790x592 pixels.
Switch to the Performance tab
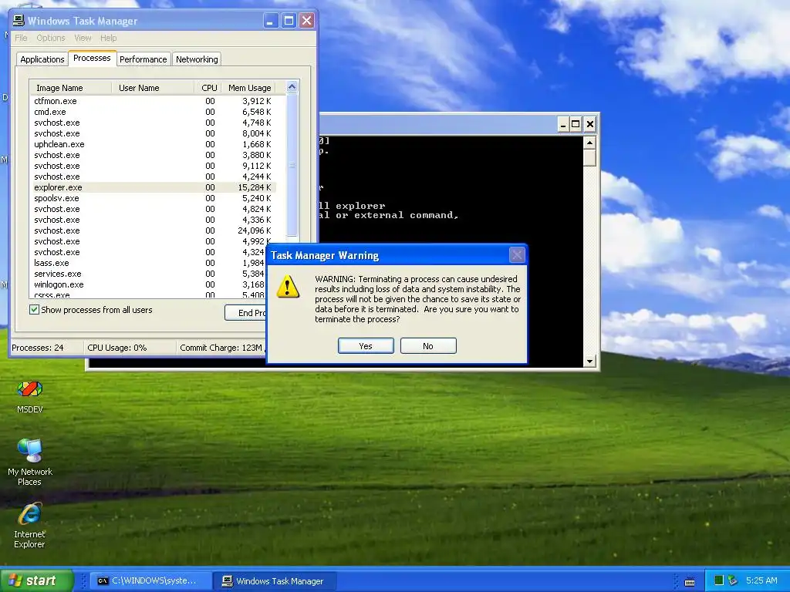pos(143,59)
